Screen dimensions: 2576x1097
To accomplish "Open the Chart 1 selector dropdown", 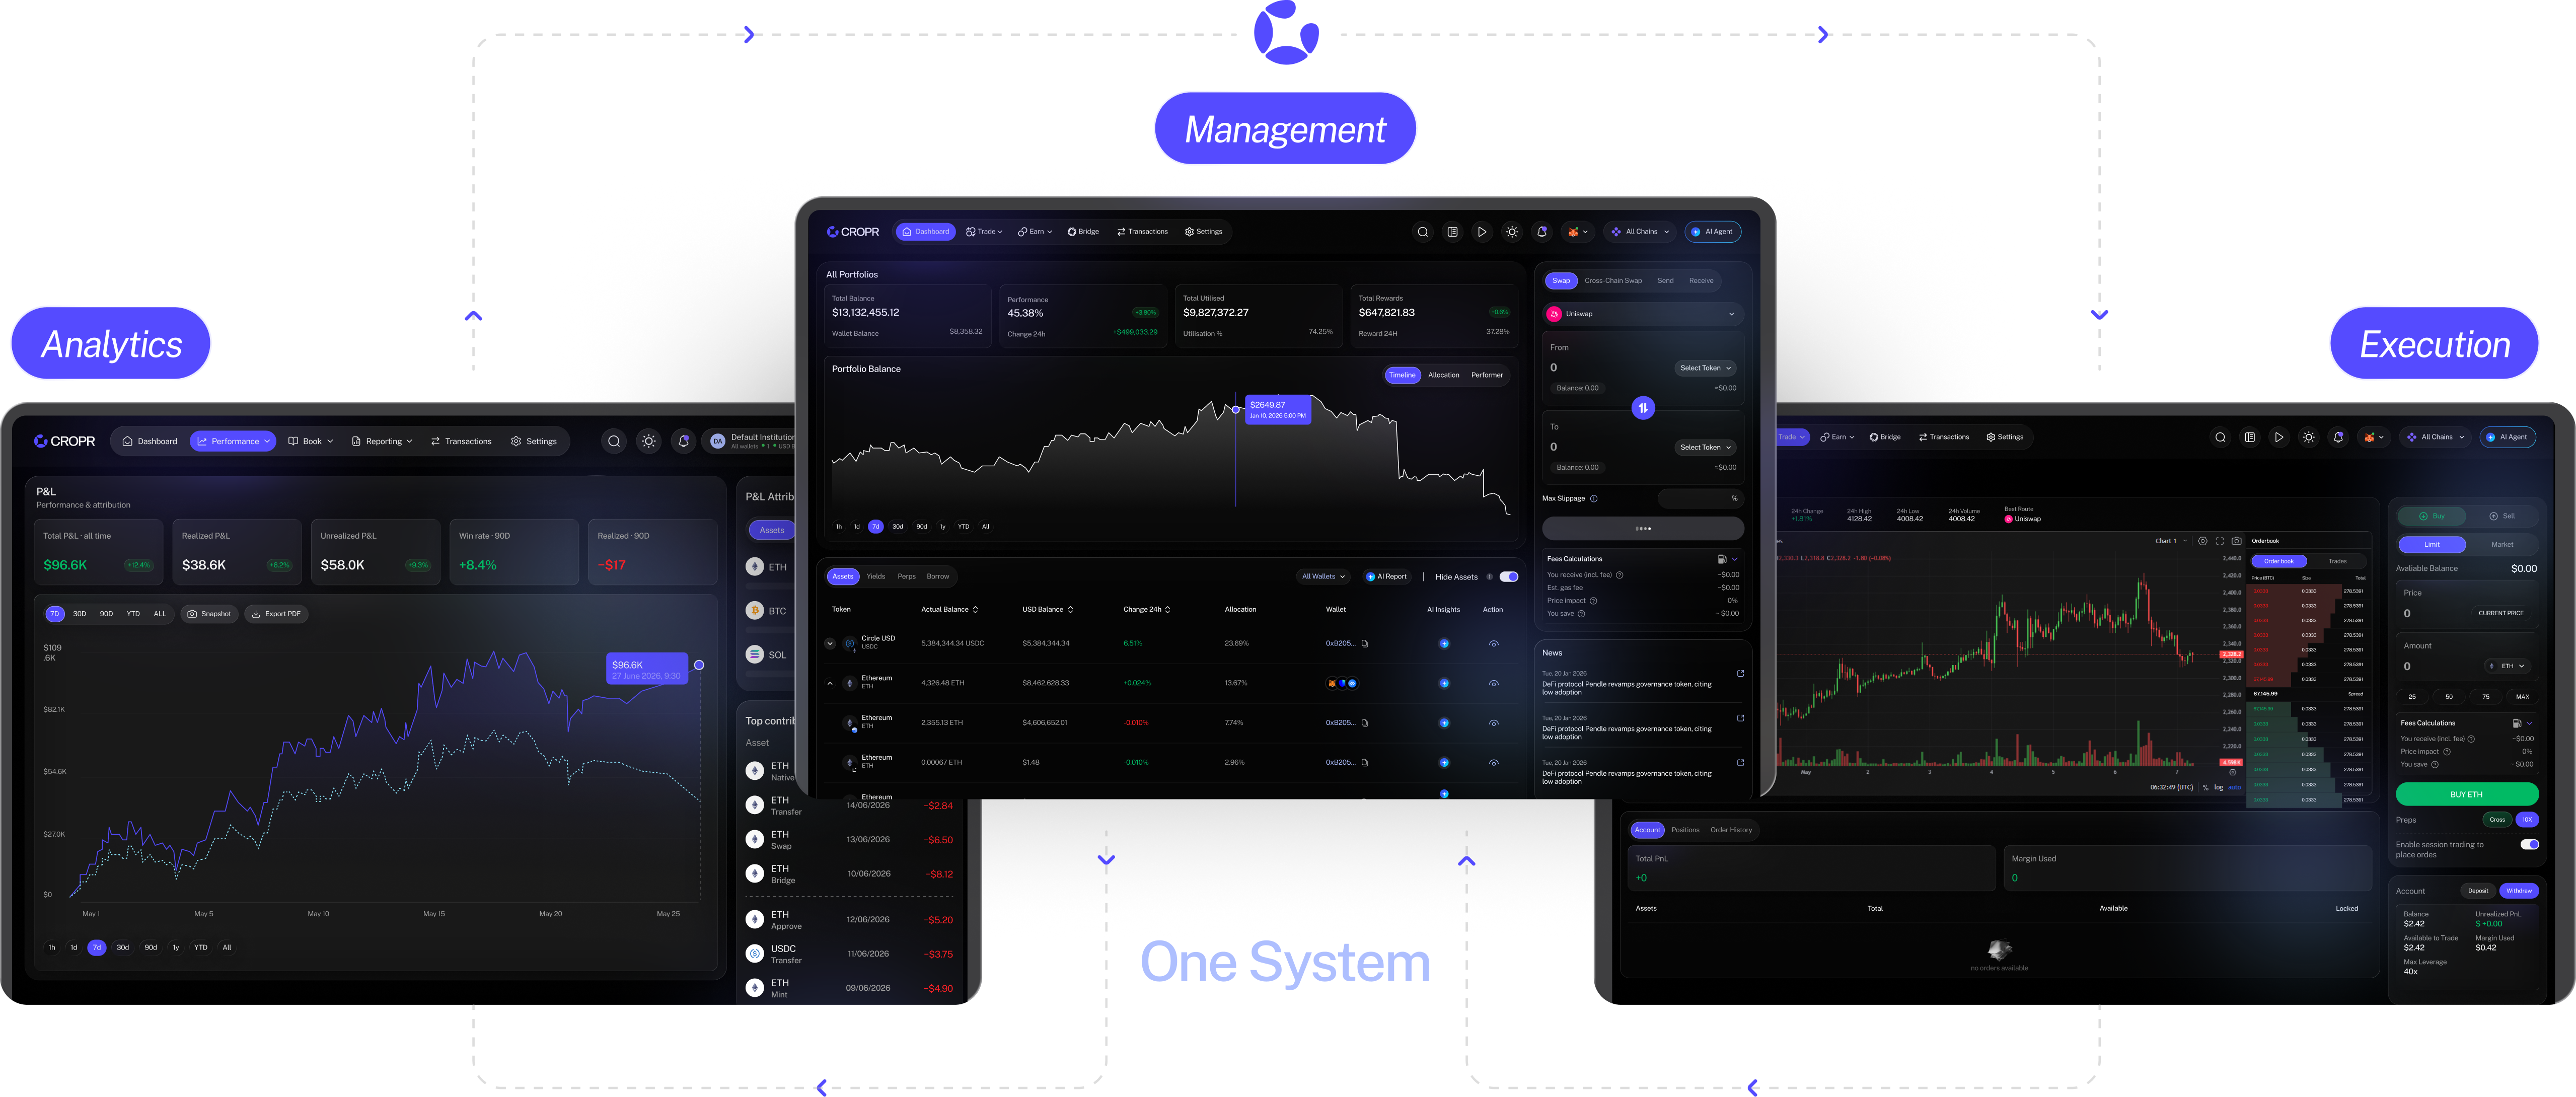I will pos(2171,541).
